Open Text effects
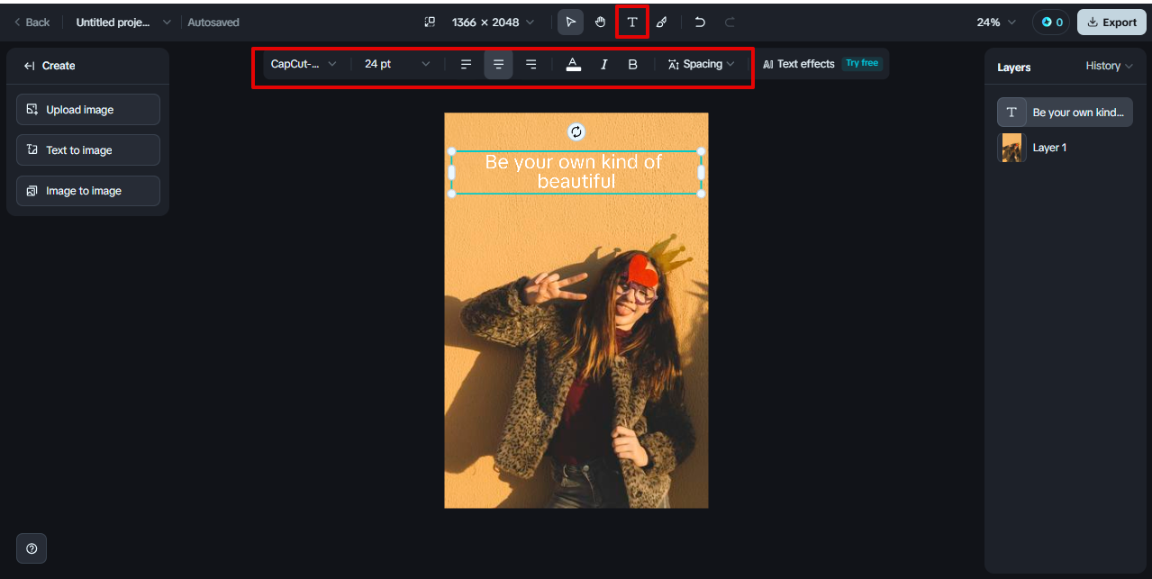The width and height of the screenshot is (1152, 579). tap(798, 64)
